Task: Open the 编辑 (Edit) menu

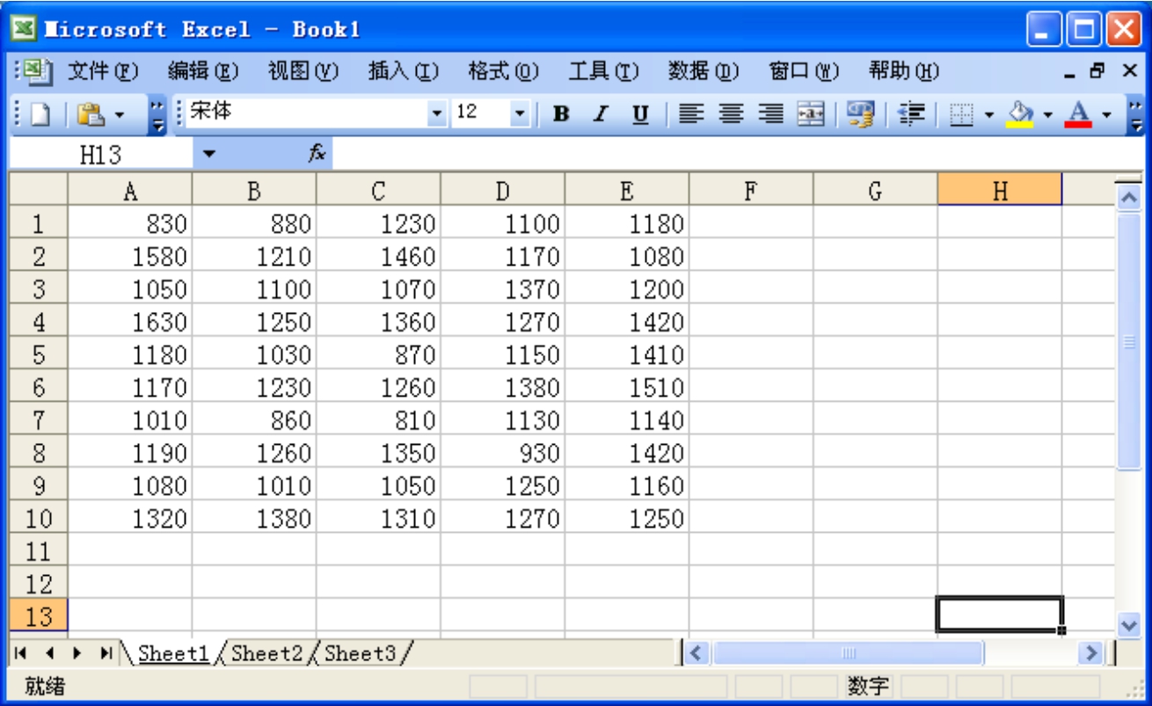Action: [203, 72]
